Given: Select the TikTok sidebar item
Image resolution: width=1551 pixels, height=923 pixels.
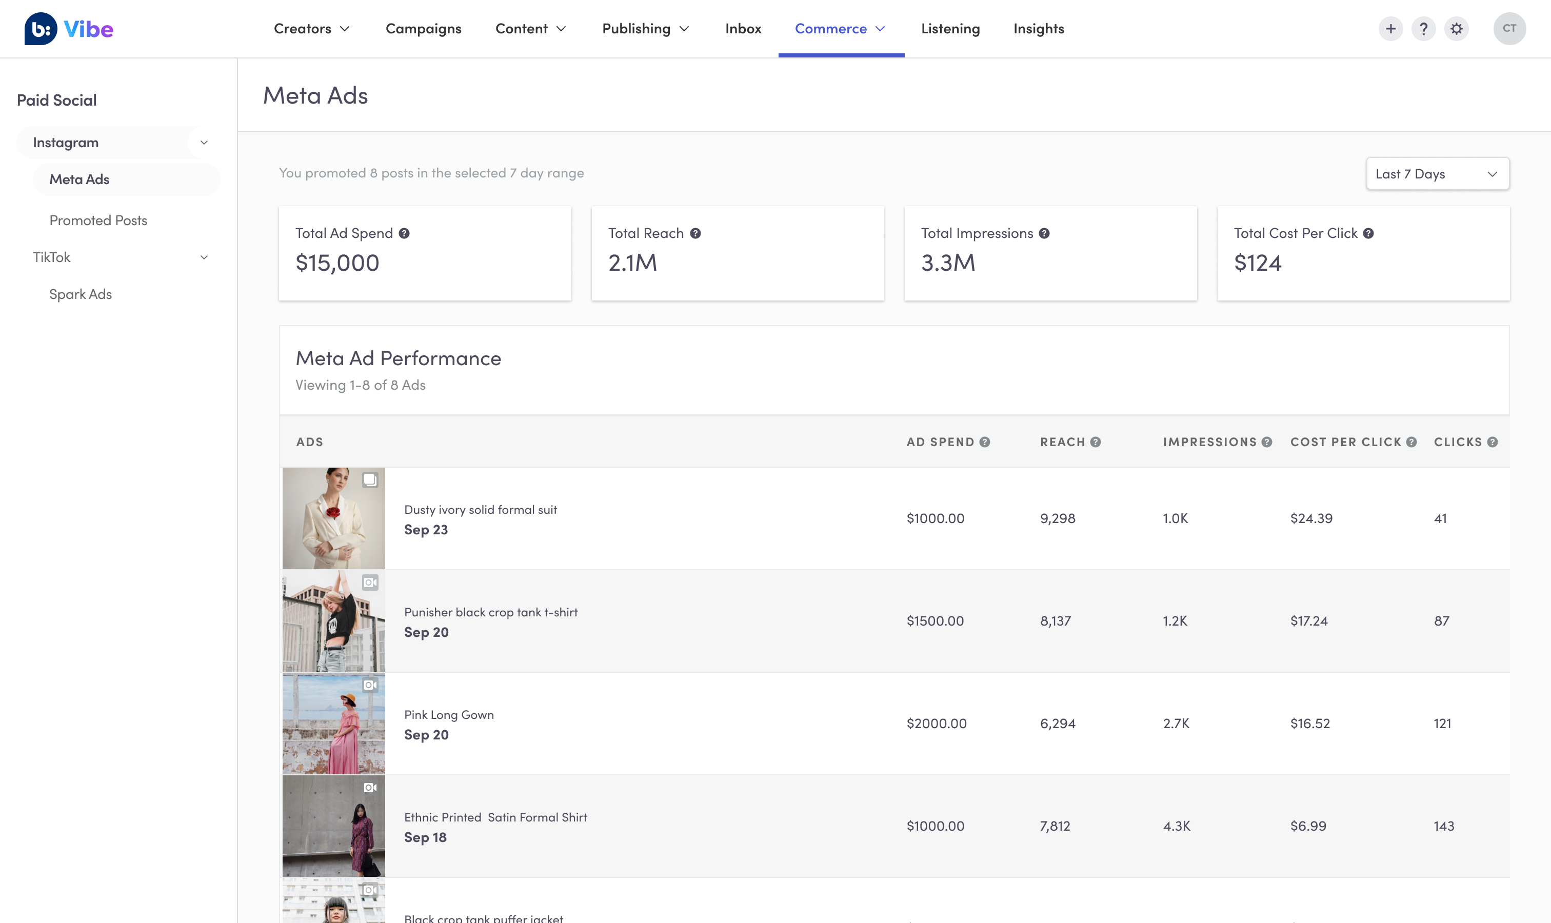Looking at the screenshot, I should tap(52, 257).
